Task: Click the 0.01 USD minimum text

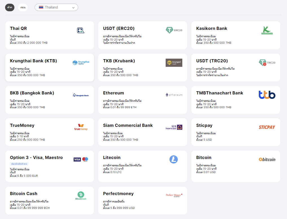Action: click(206, 172)
